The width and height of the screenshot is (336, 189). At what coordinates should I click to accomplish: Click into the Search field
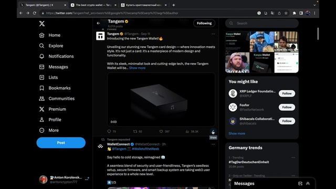pos(262,23)
